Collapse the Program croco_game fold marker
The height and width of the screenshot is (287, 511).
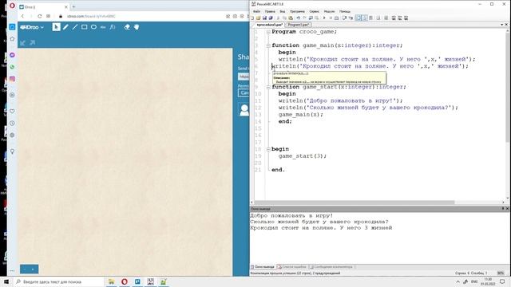[x=268, y=32]
